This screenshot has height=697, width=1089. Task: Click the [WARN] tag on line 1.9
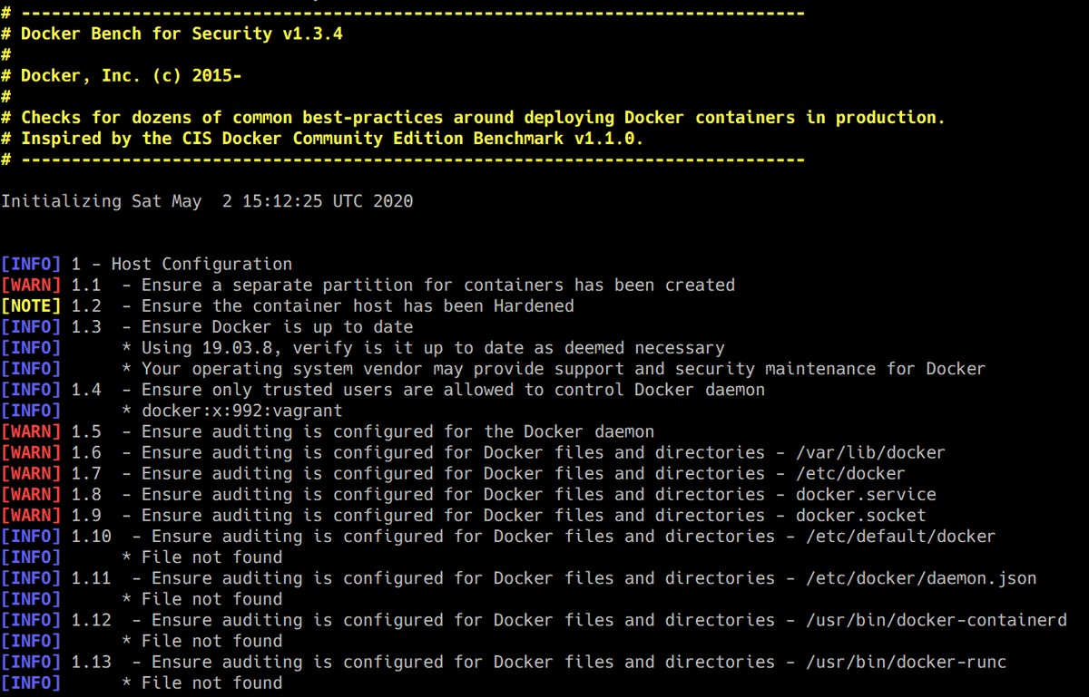click(x=31, y=515)
